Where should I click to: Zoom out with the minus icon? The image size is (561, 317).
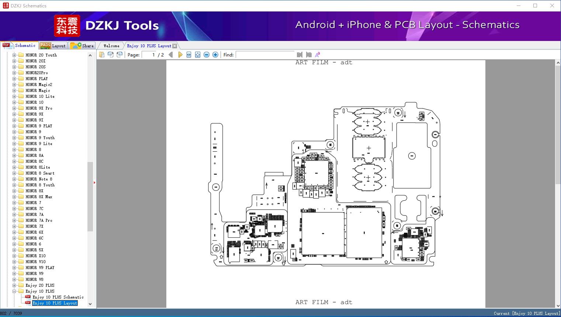click(x=207, y=55)
